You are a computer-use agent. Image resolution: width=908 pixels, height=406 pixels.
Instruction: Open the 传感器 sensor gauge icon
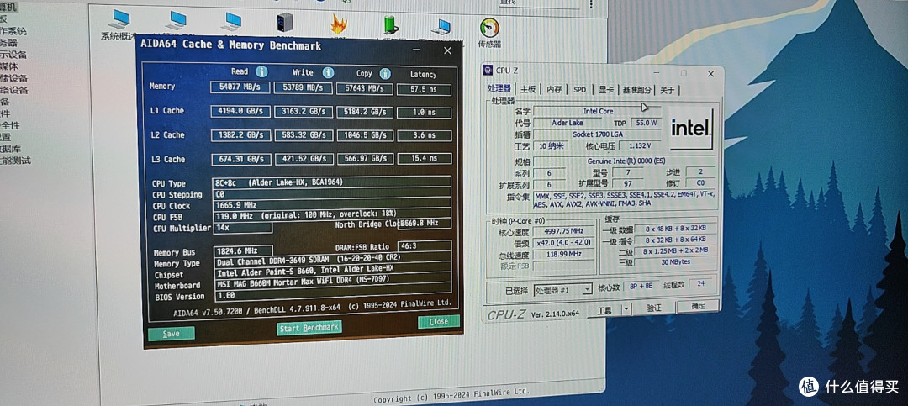(x=489, y=29)
